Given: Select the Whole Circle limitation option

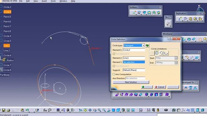Looking at the screenshot, I should 157,53.
